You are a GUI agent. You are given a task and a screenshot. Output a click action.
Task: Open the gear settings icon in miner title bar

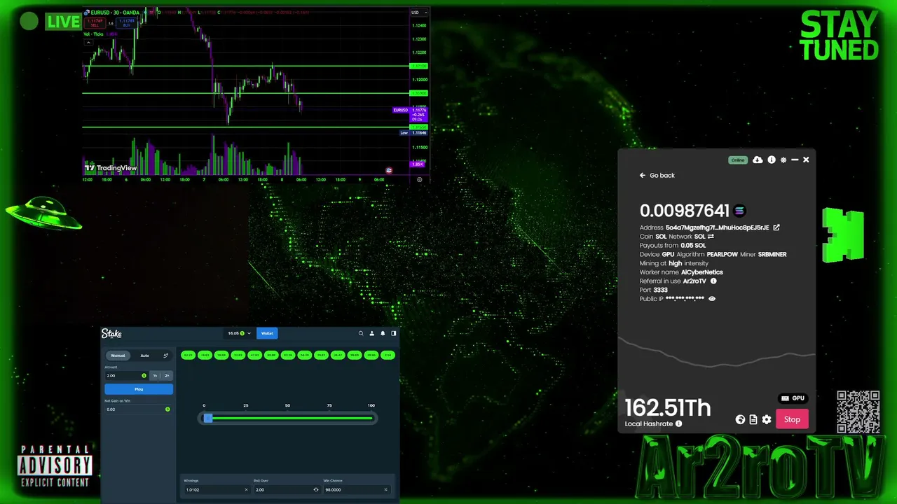pos(783,160)
